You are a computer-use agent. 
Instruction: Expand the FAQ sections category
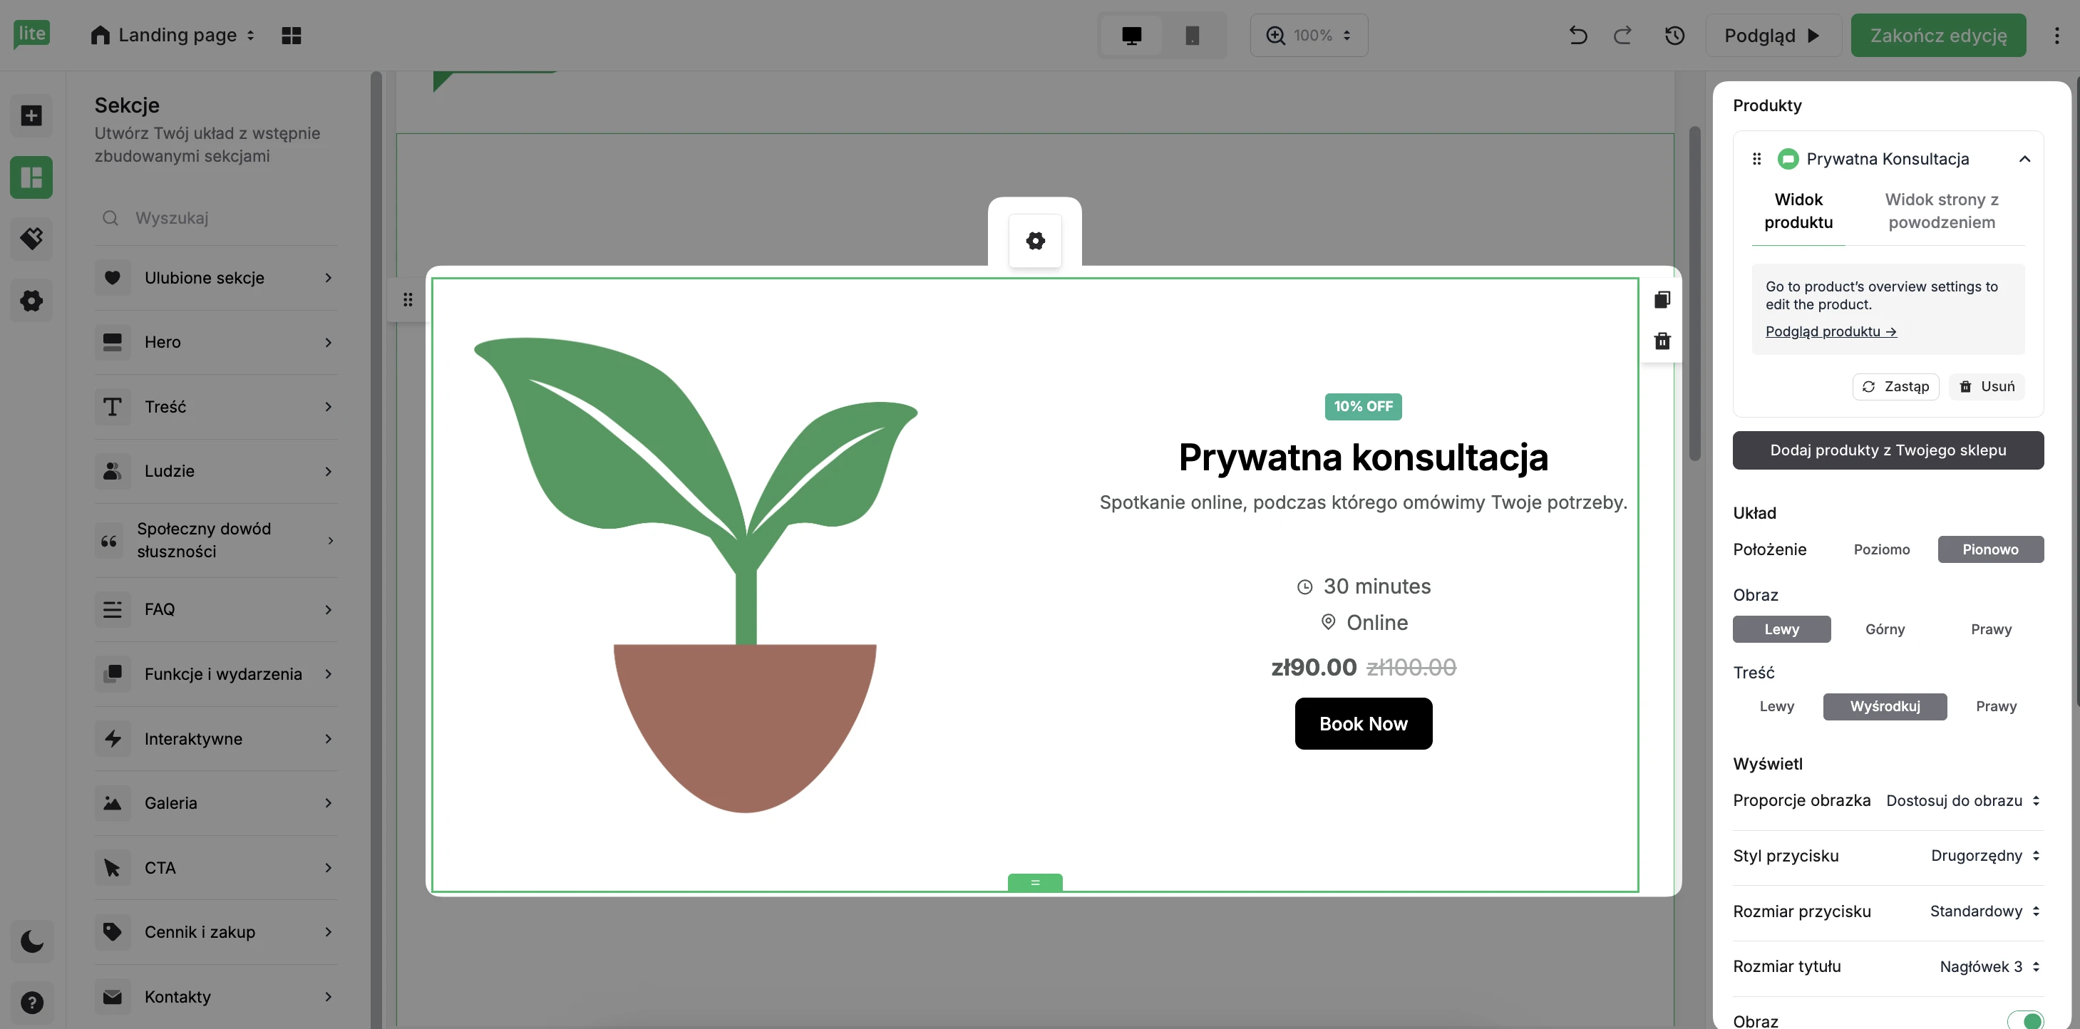point(215,609)
